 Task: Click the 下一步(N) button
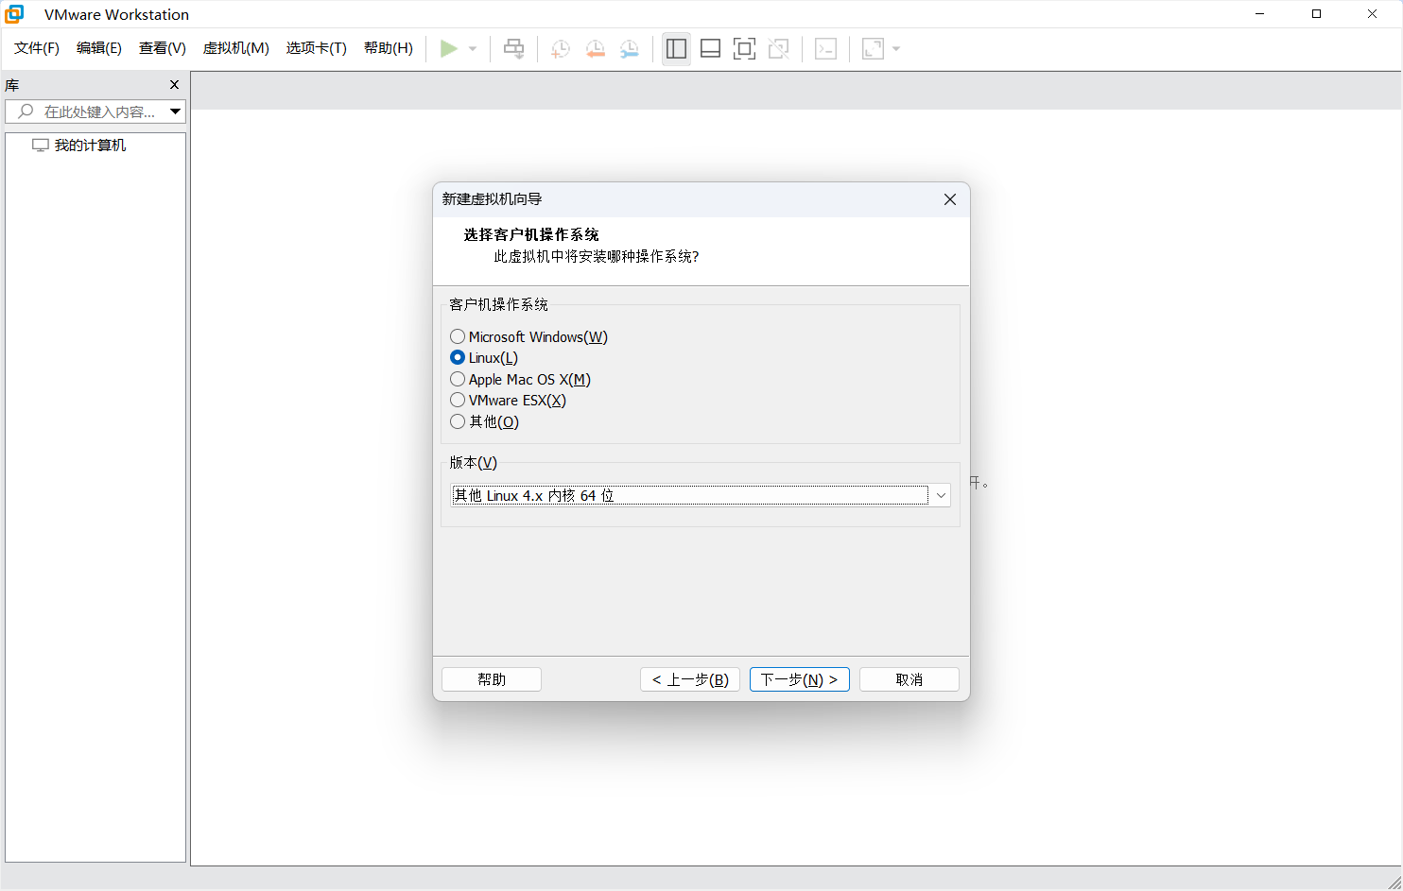point(799,678)
